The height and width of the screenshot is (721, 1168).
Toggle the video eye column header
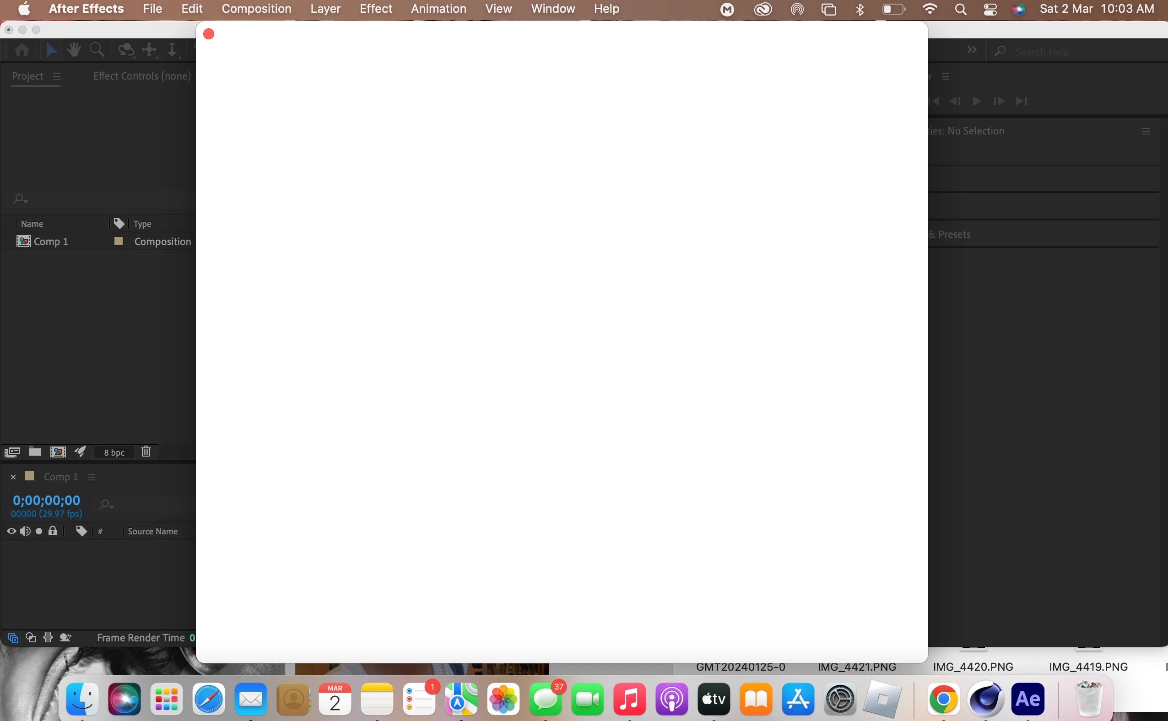coord(11,531)
